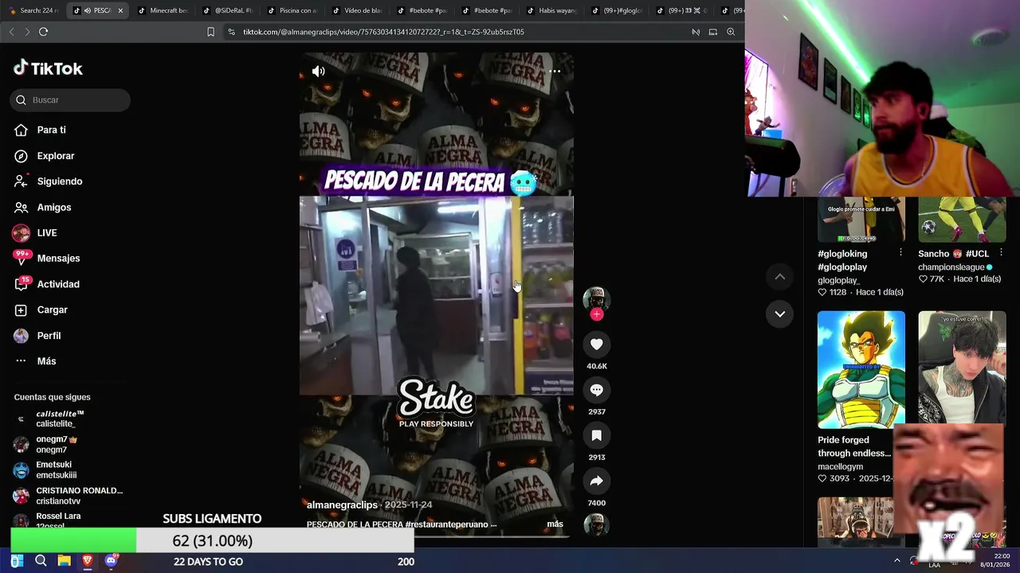The height and width of the screenshot is (573, 1020).
Task: Open the #glogloking video thumbnail
Action: pyautogui.click(x=861, y=220)
